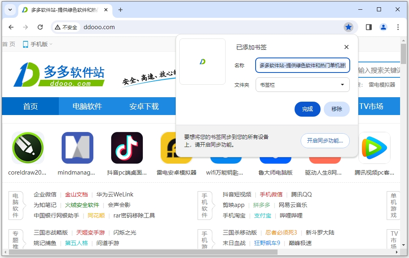Image resolution: width=409 pixels, height=258 pixels.
Task: Open the 金山文档 link
Action: (x=76, y=194)
